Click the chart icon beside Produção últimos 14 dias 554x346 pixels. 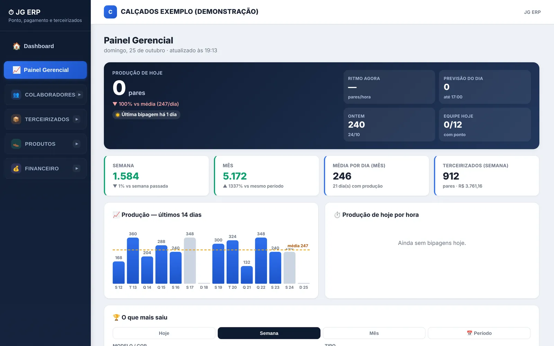[116, 215]
